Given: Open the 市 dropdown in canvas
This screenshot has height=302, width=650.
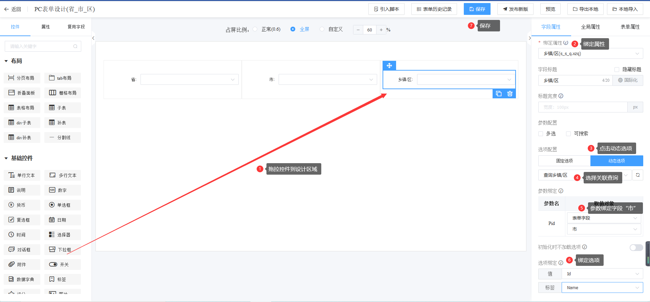Looking at the screenshot, I should [x=328, y=79].
